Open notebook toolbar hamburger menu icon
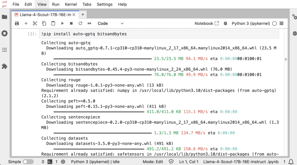The width and height of the screenshot is (297, 165). click(x=282, y=23)
